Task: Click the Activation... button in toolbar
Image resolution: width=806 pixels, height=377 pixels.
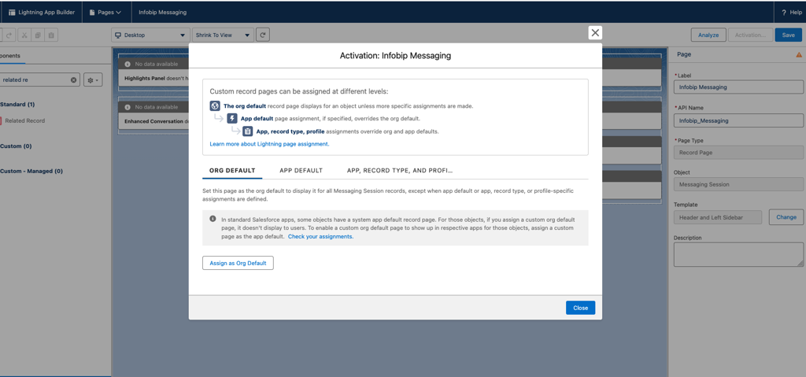Action: click(x=750, y=35)
